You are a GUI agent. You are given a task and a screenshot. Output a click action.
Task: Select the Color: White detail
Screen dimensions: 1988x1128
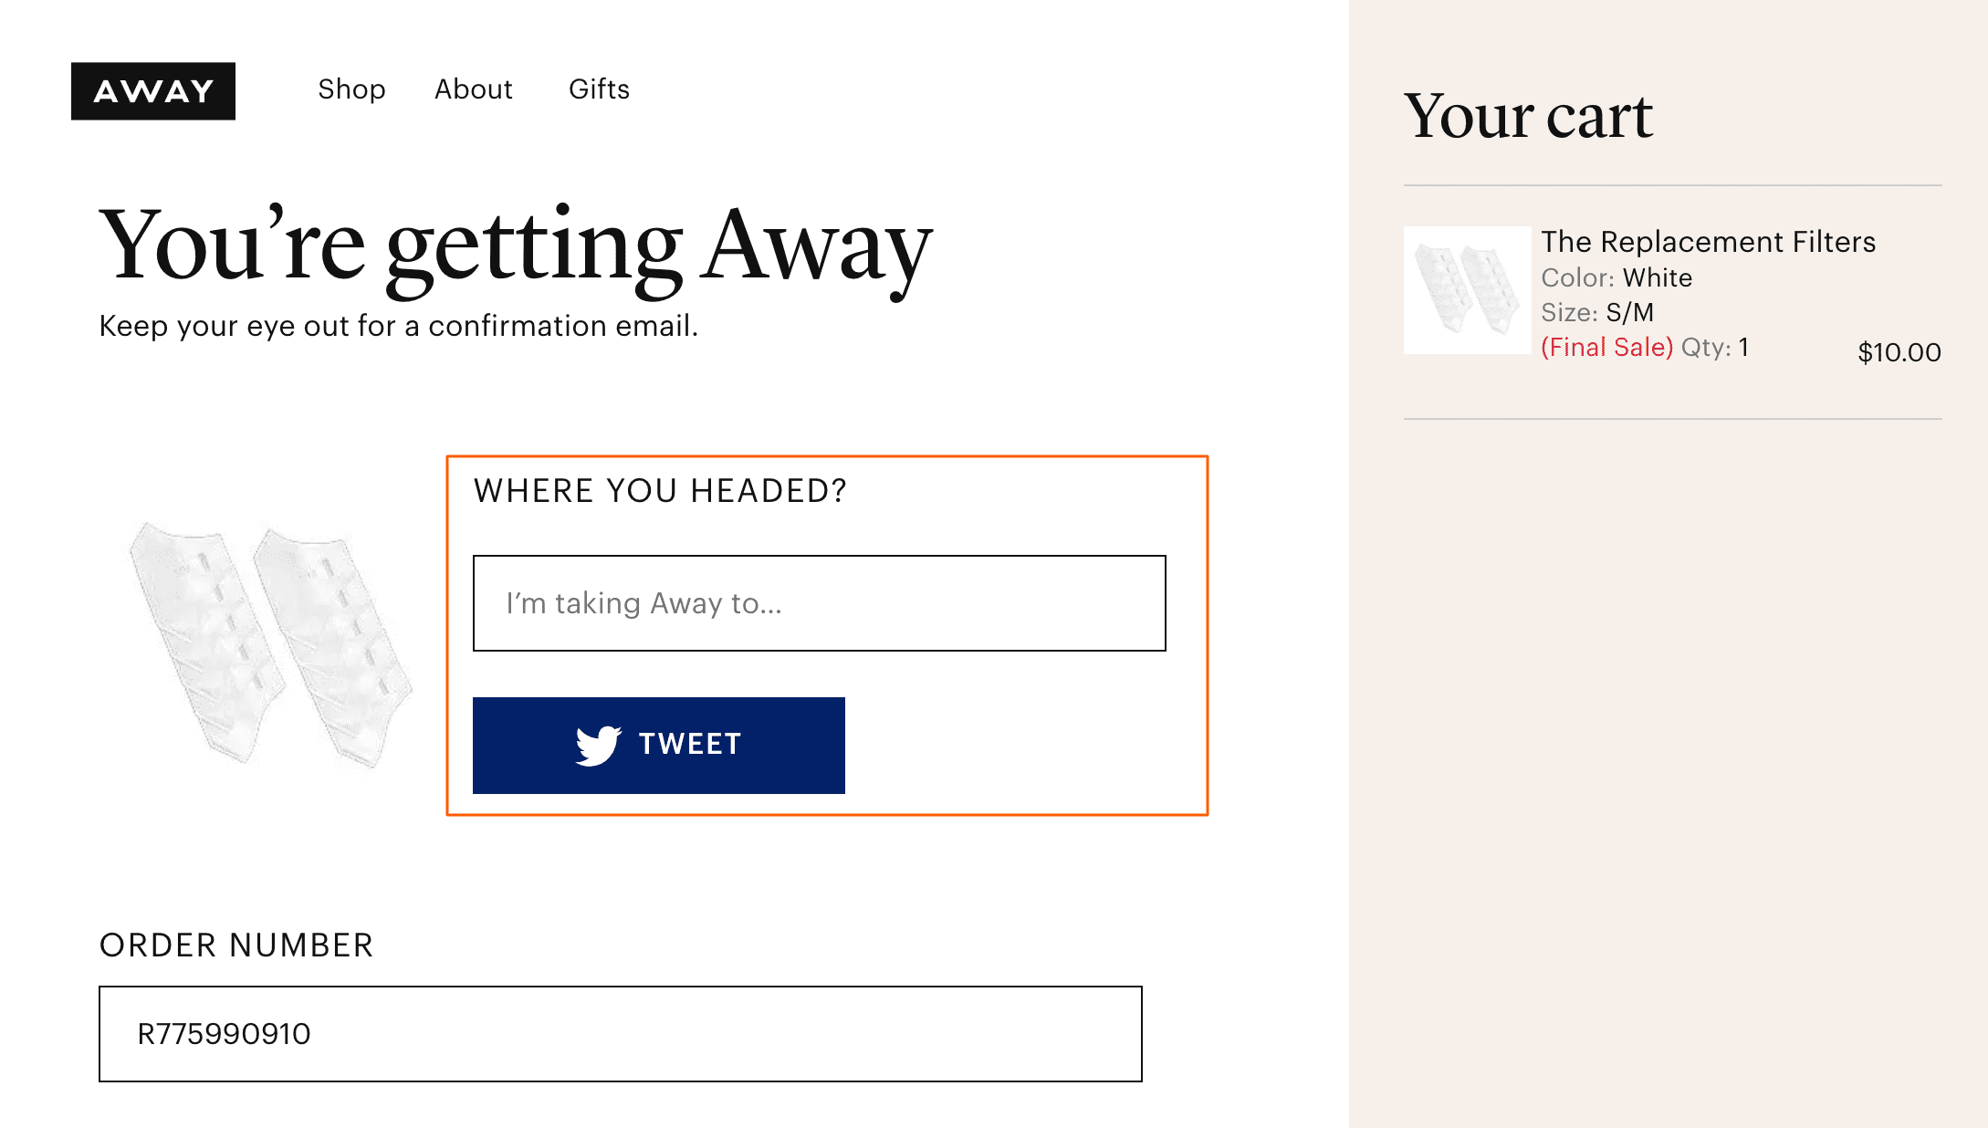1616,278
